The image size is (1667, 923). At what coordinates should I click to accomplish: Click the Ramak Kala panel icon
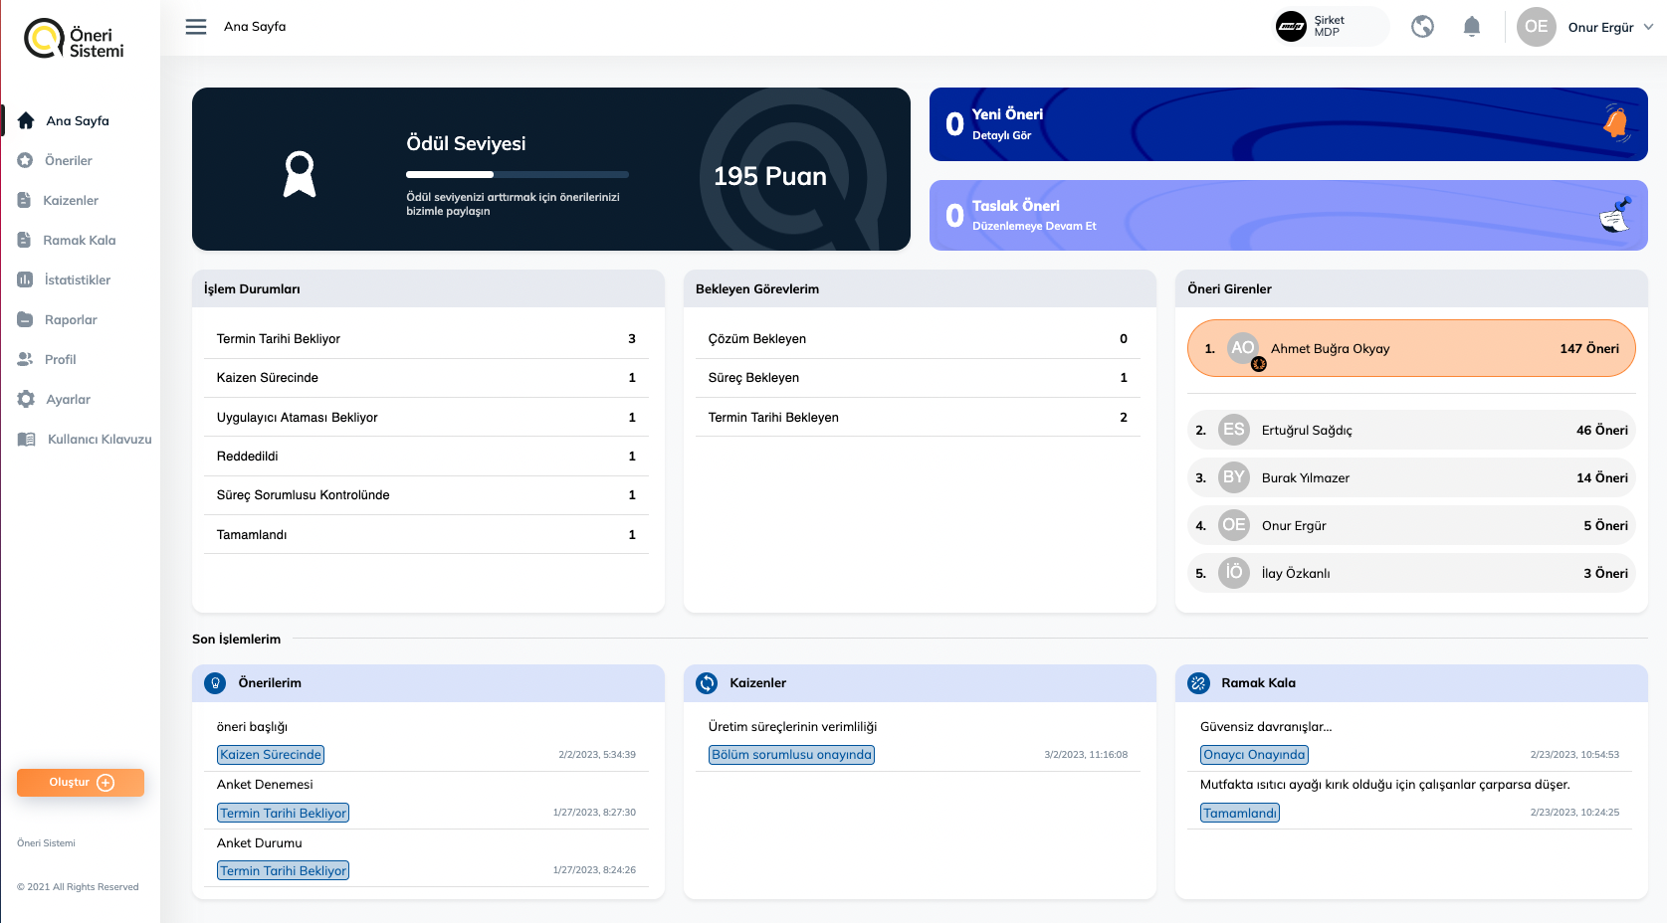[x=1198, y=683]
